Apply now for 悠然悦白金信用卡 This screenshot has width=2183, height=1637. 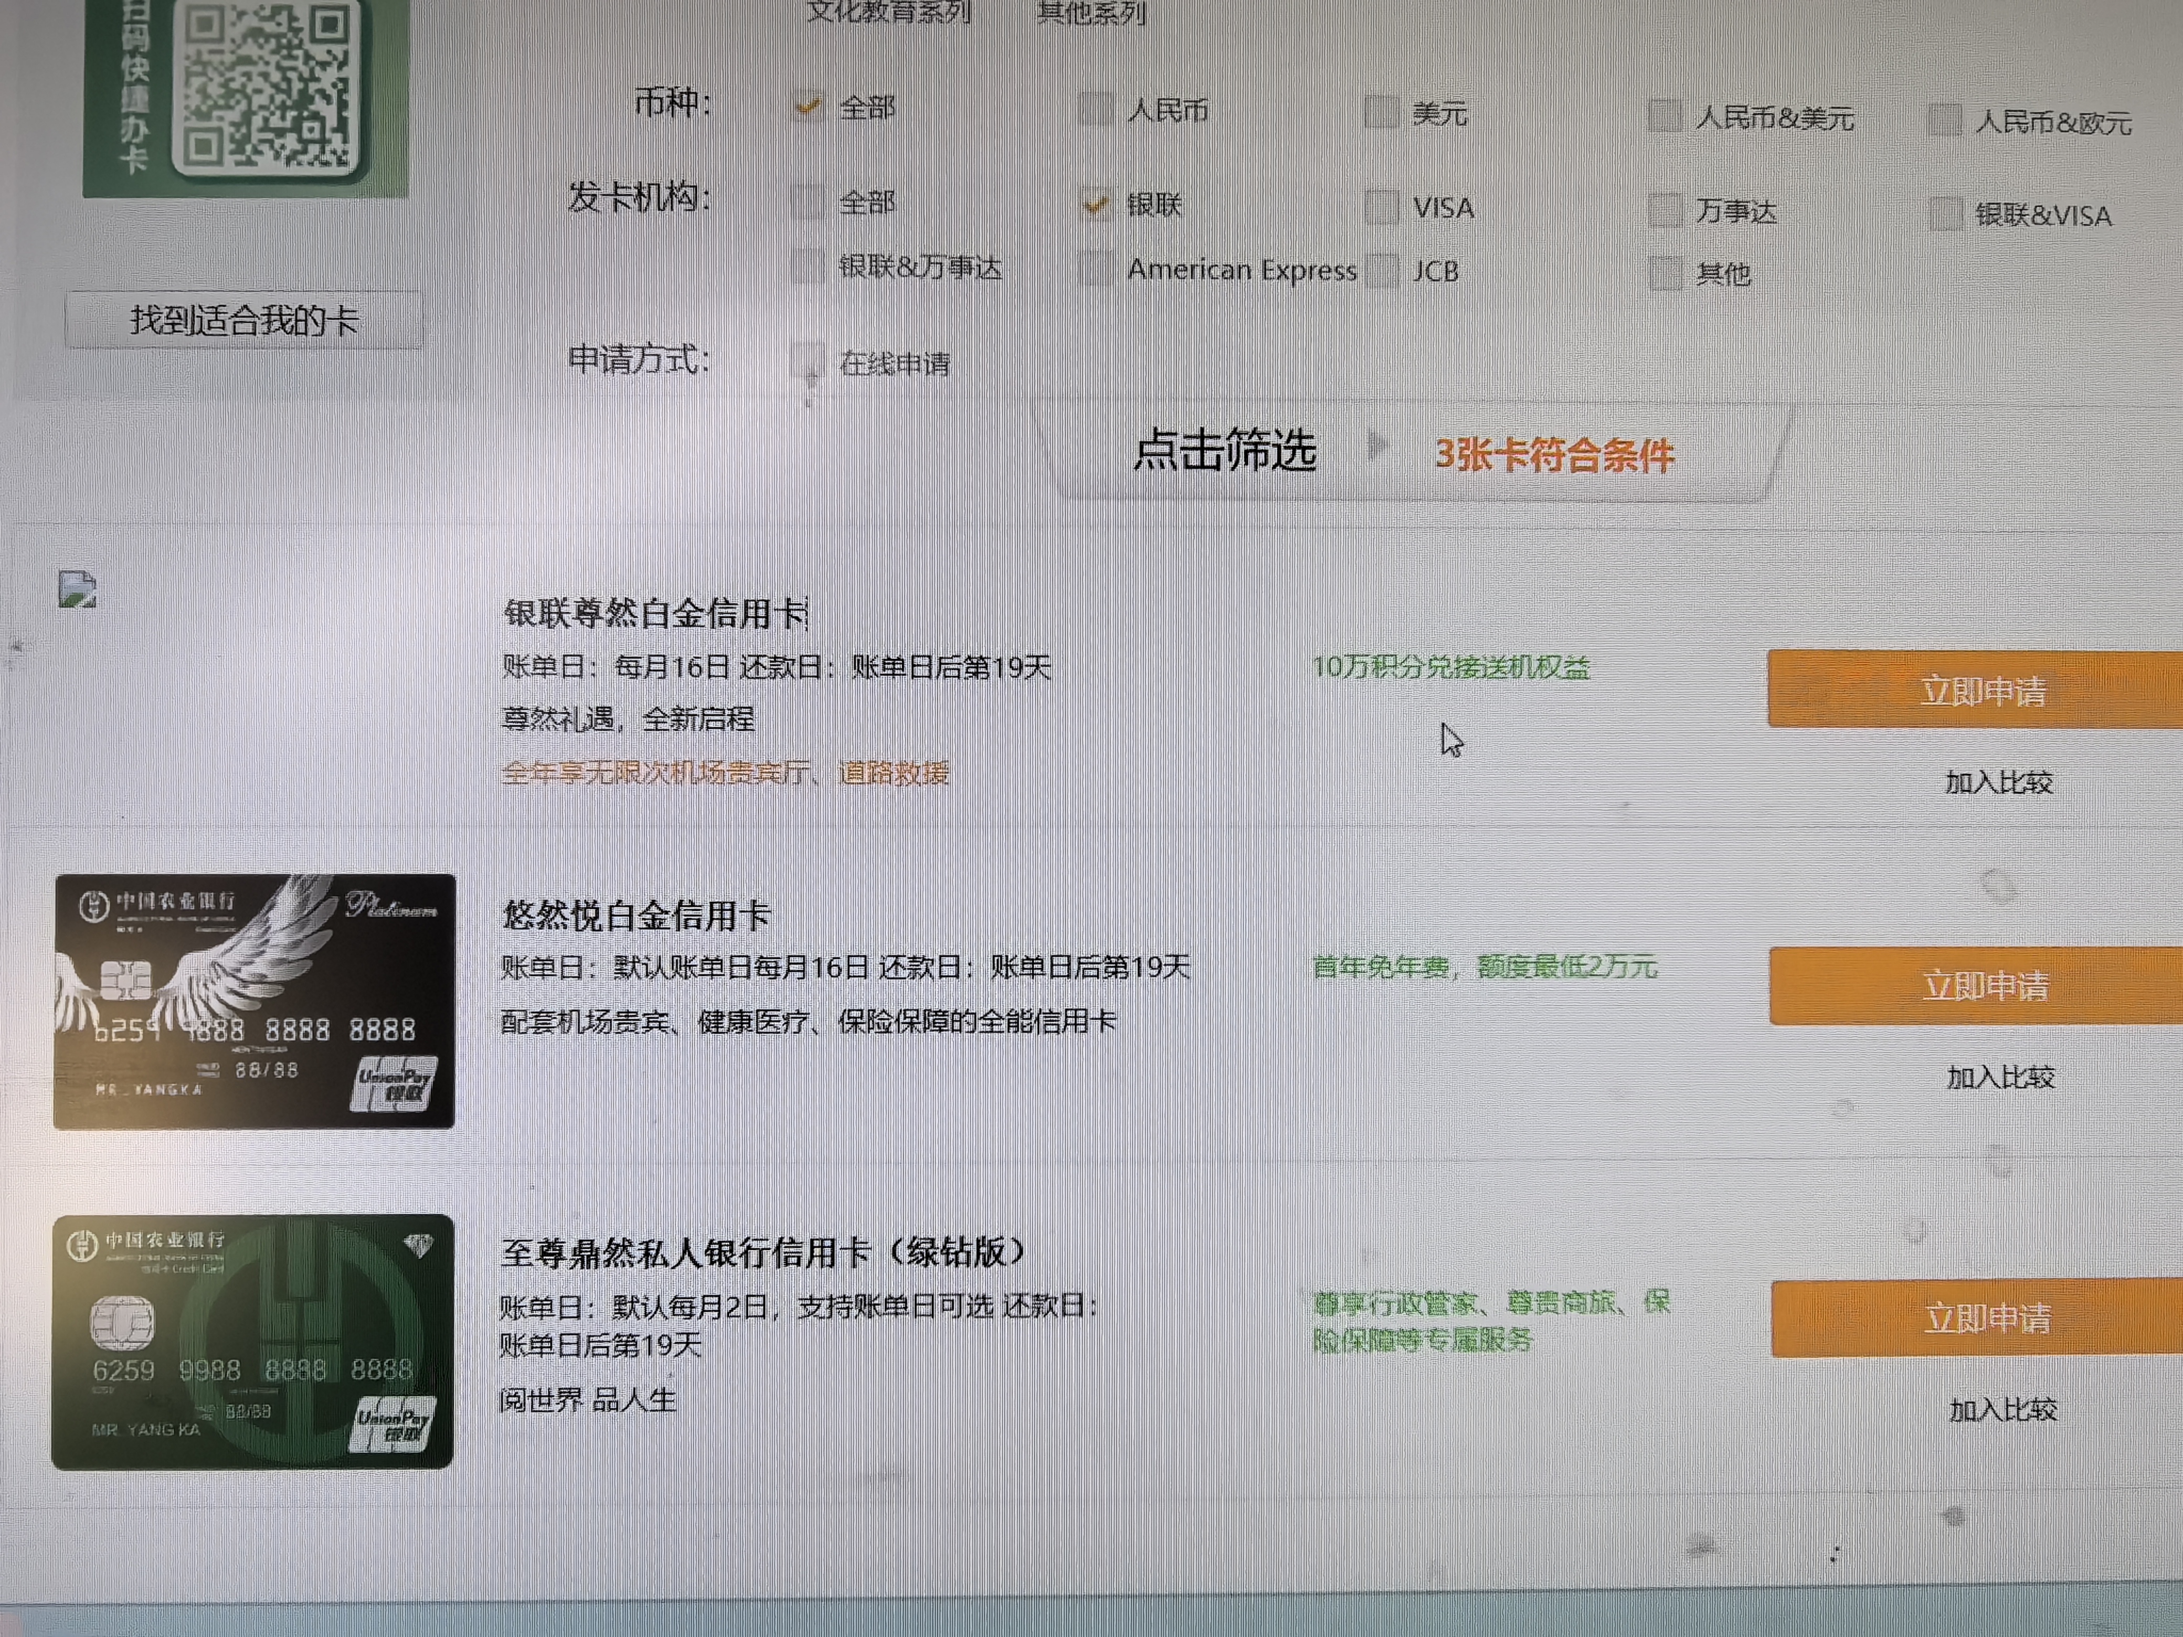[1976, 986]
